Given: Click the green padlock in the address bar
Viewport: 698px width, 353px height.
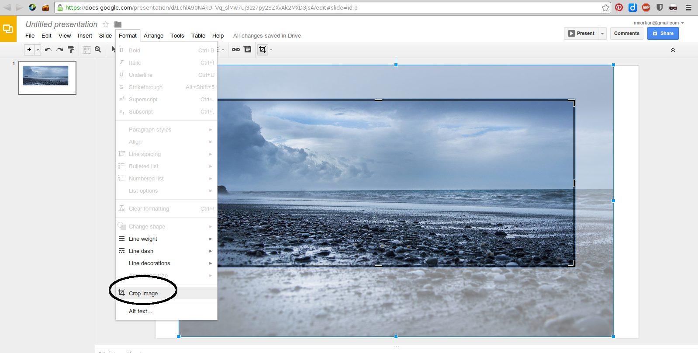Looking at the screenshot, I should click(60, 7).
